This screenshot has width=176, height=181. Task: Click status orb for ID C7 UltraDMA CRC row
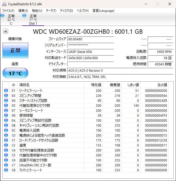click(x=6, y=165)
